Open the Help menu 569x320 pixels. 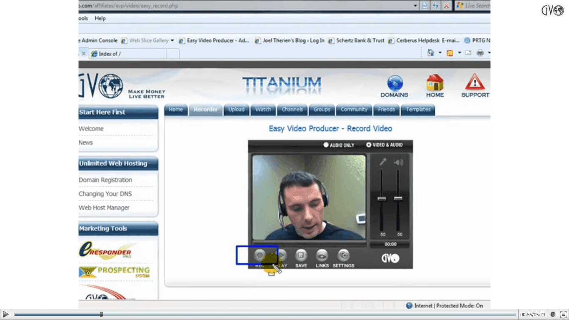[100, 18]
